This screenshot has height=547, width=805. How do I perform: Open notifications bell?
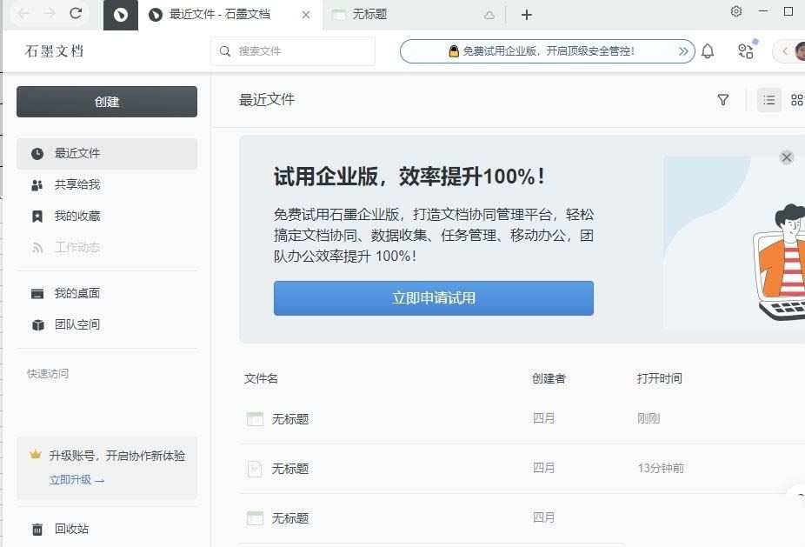pos(708,50)
